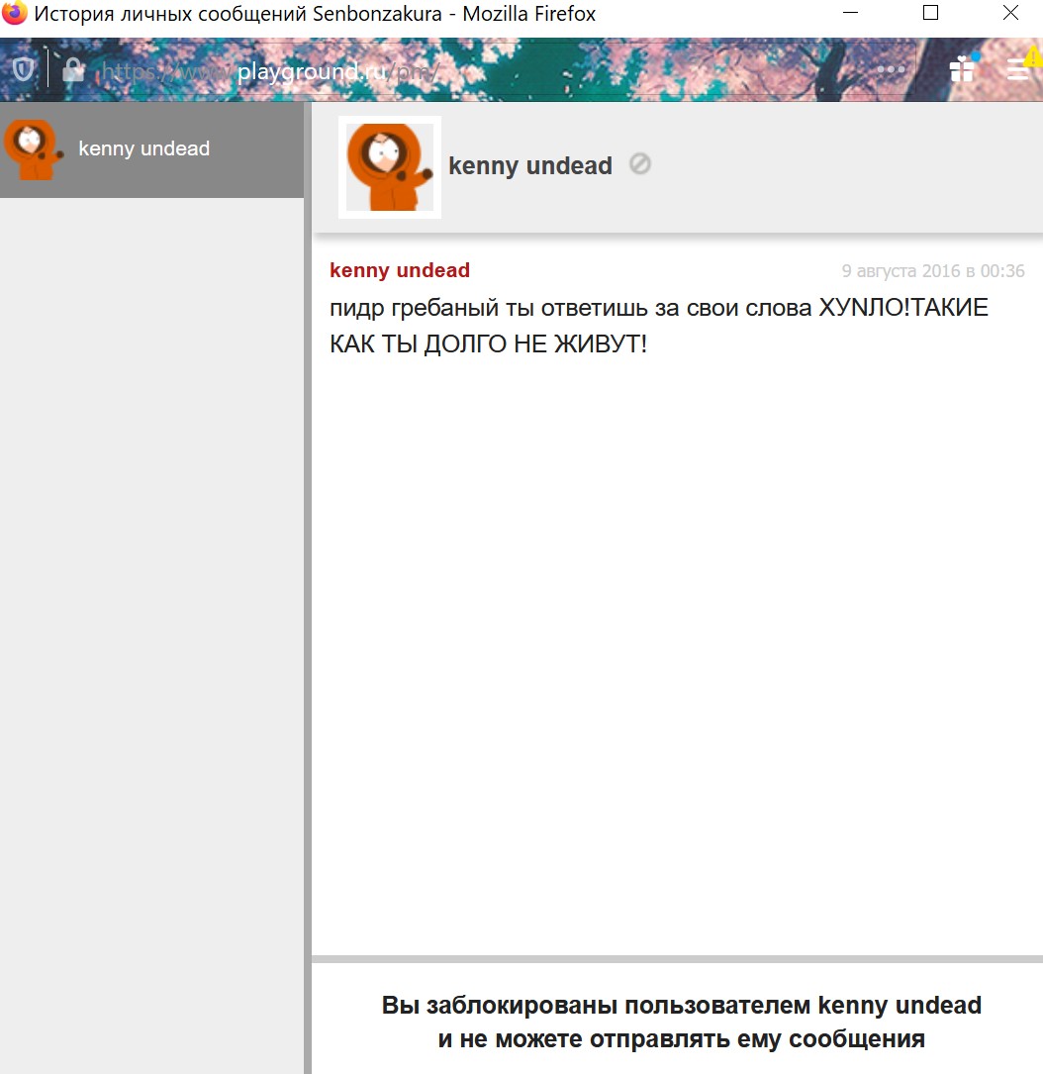This screenshot has height=1074, width=1043.
Task: Open the What's New gift icon
Action: coord(962,68)
